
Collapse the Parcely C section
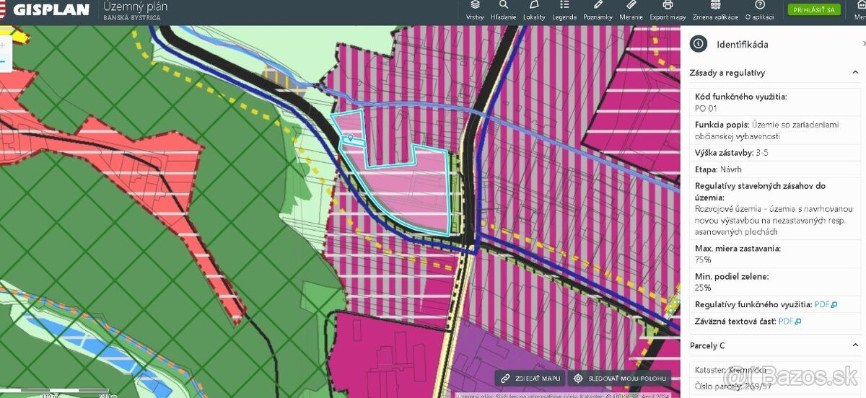(855, 345)
